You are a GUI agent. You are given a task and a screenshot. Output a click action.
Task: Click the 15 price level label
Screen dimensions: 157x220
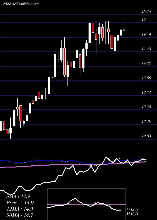[x=144, y=19]
